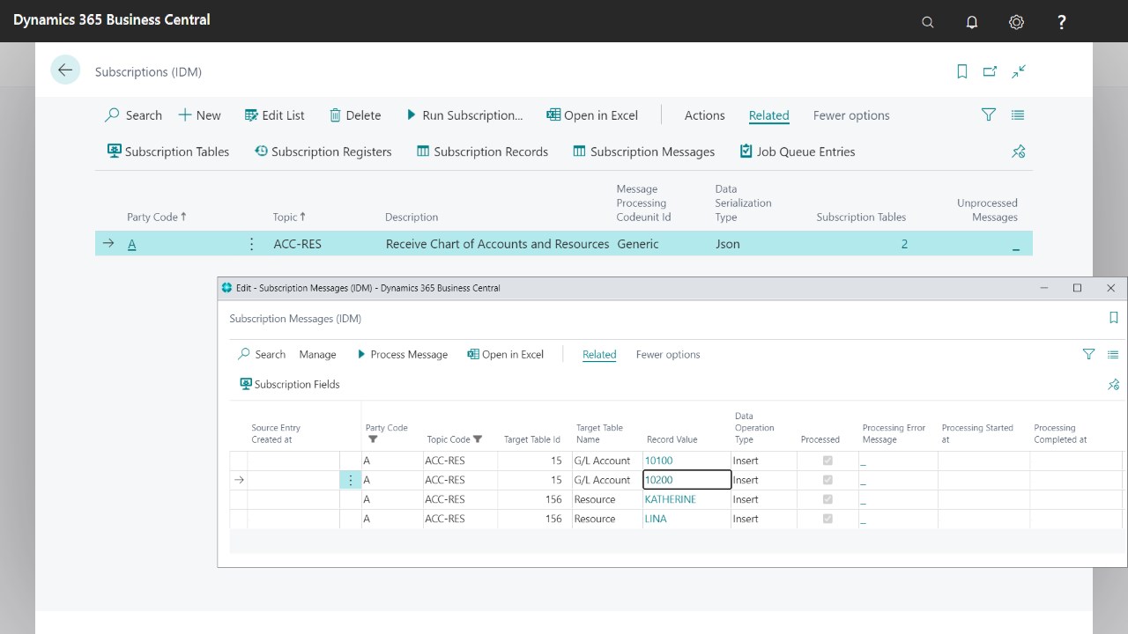The height and width of the screenshot is (634, 1128).
Task: Open record KATHERINE link
Action: tap(671, 499)
